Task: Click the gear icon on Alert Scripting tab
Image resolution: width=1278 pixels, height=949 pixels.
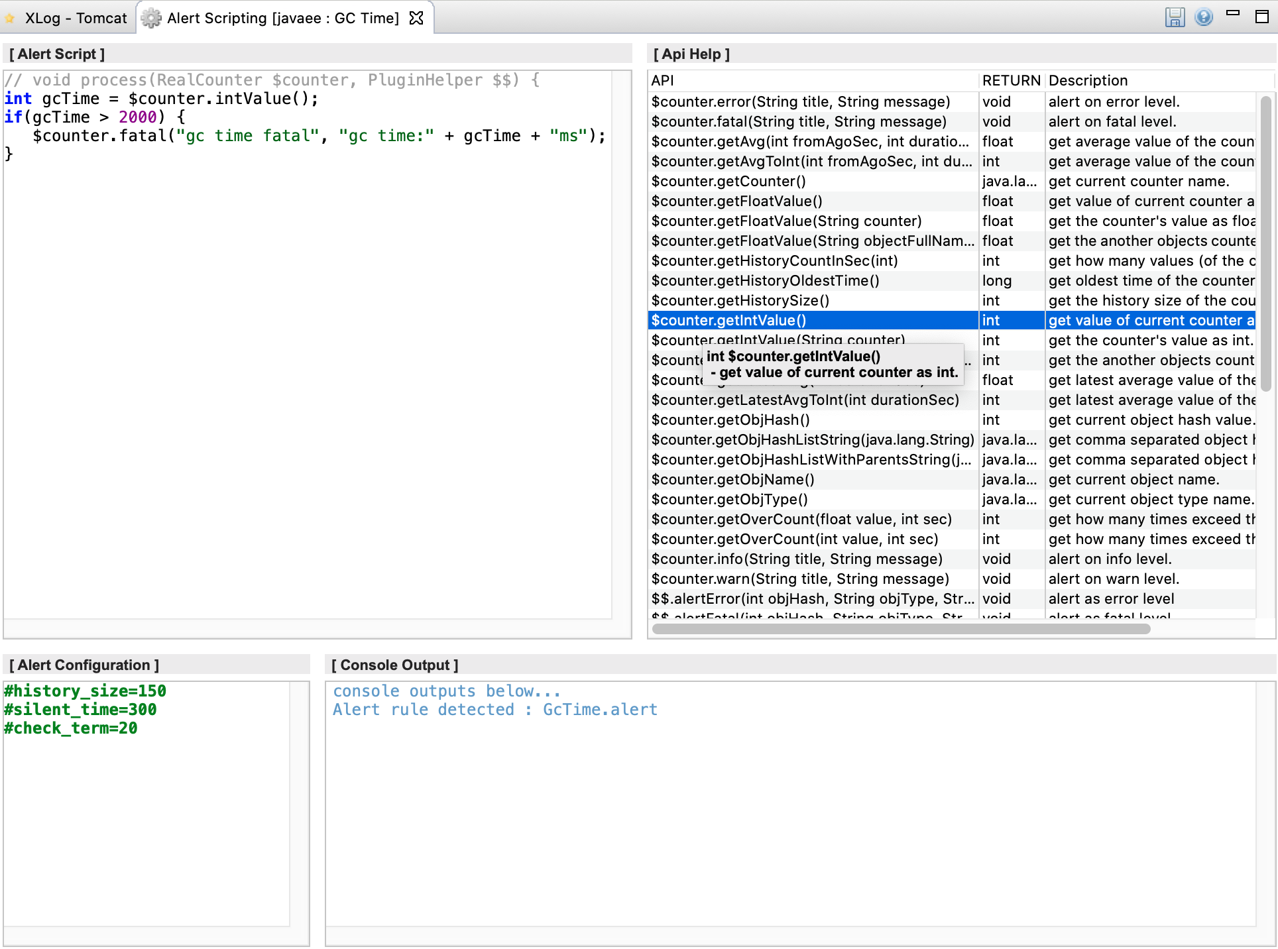Action: (x=151, y=18)
